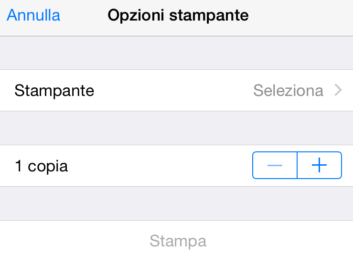The image size is (353, 255).
Task: Click the Opzioni stampante title
Action: [x=178, y=15]
